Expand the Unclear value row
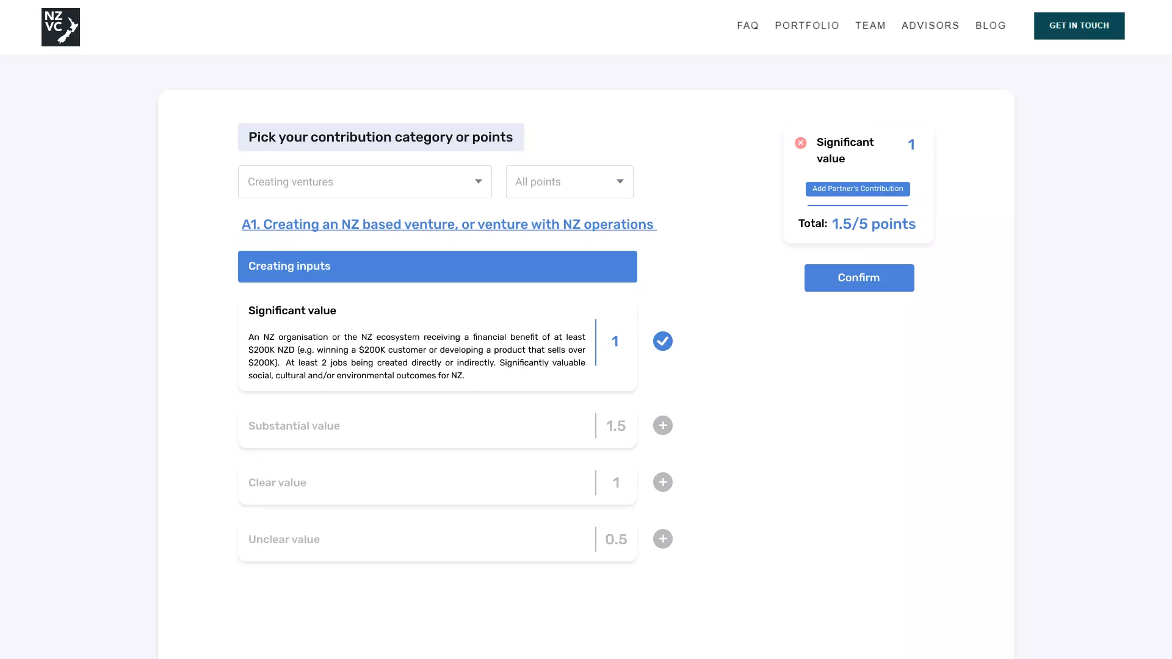The width and height of the screenshot is (1172, 659). [415, 539]
